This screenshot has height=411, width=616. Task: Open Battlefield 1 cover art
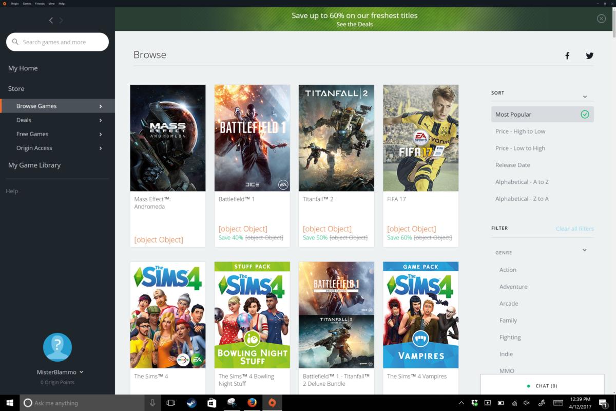point(252,138)
